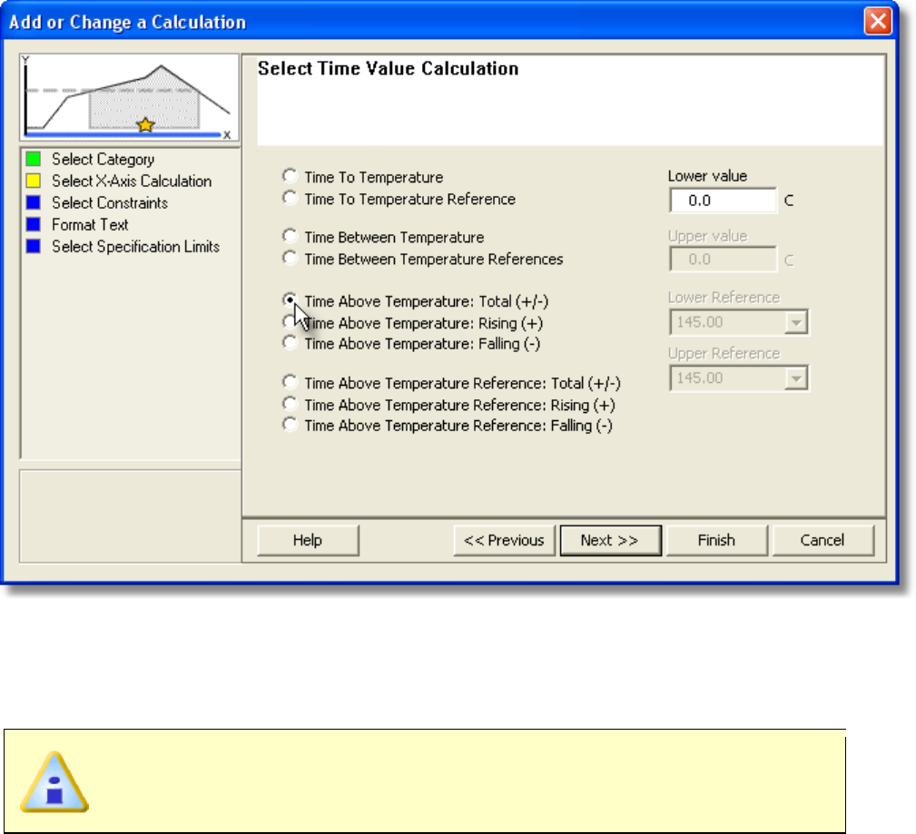The height and width of the screenshot is (834, 916).
Task: Click the Format Text step label
Action: point(90,225)
